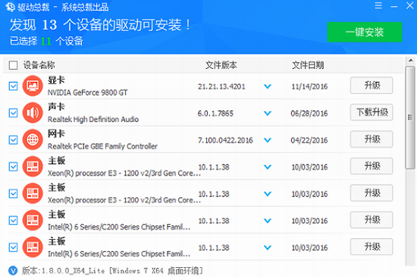Click the 声卡 sound card speaker icon
The height and width of the screenshot is (277, 417).
tap(33, 113)
